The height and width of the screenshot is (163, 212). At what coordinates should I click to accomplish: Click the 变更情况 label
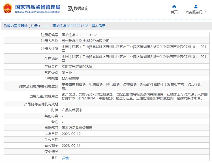(x=52, y=152)
